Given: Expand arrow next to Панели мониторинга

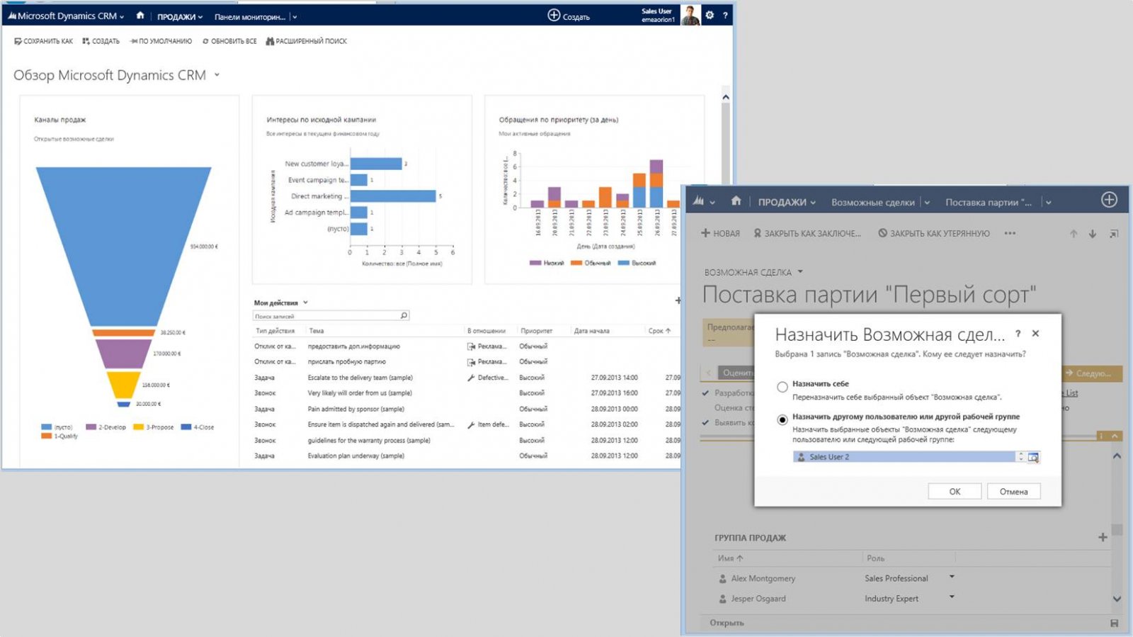Looking at the screenshot, I should coord(295,16).
